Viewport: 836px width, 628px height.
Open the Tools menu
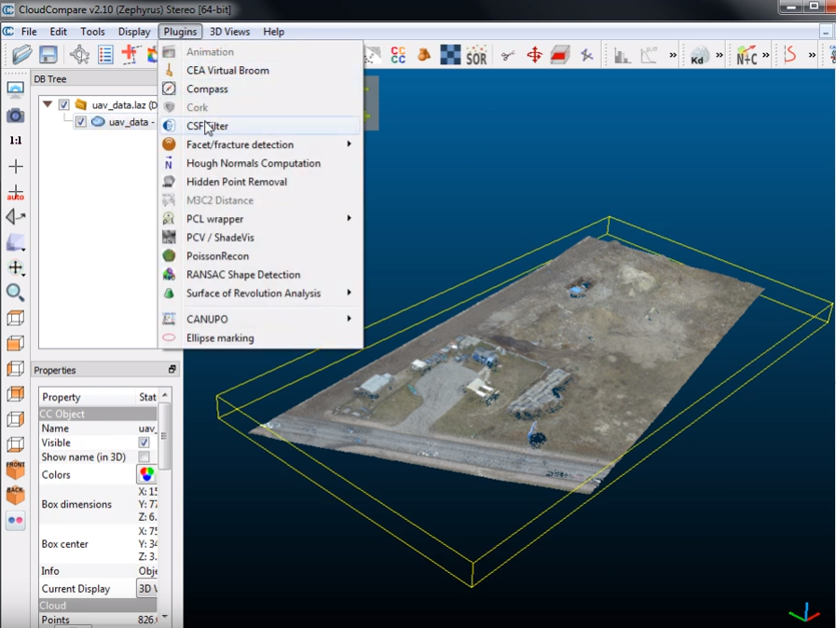point(93,32)
